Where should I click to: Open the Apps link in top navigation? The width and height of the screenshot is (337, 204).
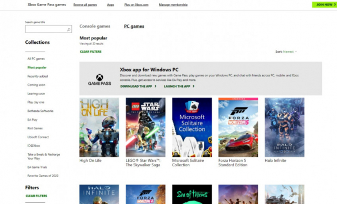pyautogui.click(x=111, y=4)
